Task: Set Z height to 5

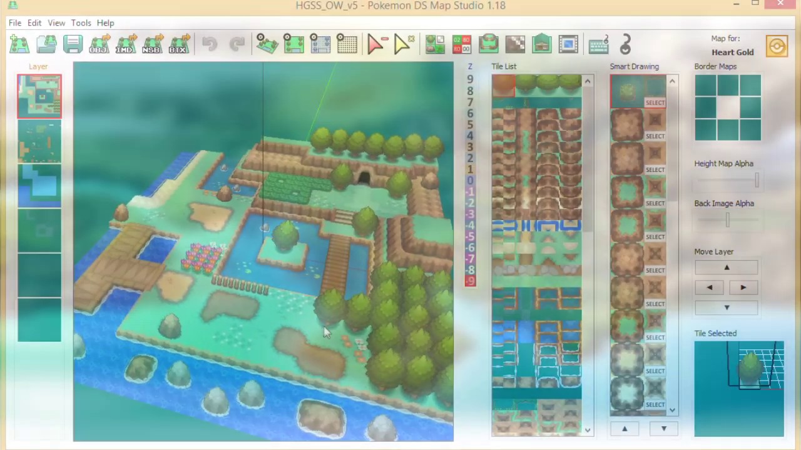Action: 470,125
